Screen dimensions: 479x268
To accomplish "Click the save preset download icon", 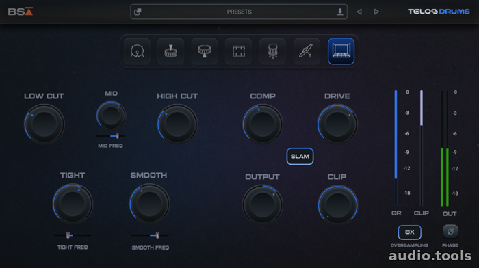I will 339,12.
